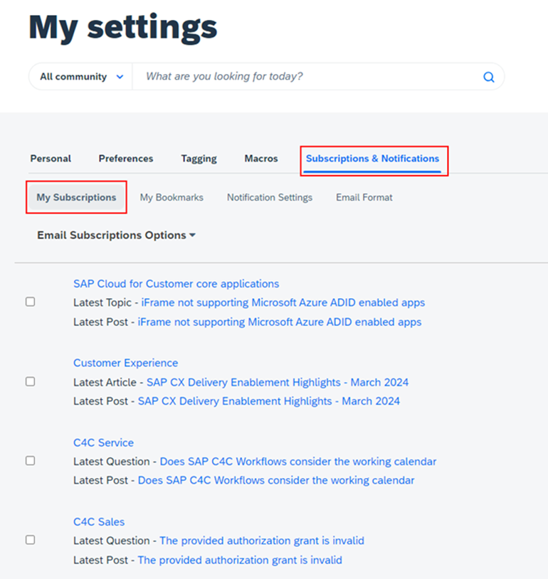The height and width of the screenshot is (579, 548).
Task: Check the SAP Cloud for Customer subscription box
Action: point(31,302)
